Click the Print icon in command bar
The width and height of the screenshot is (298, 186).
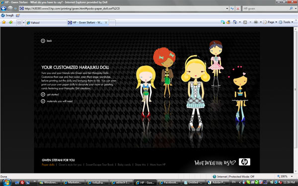click(256, 22)
